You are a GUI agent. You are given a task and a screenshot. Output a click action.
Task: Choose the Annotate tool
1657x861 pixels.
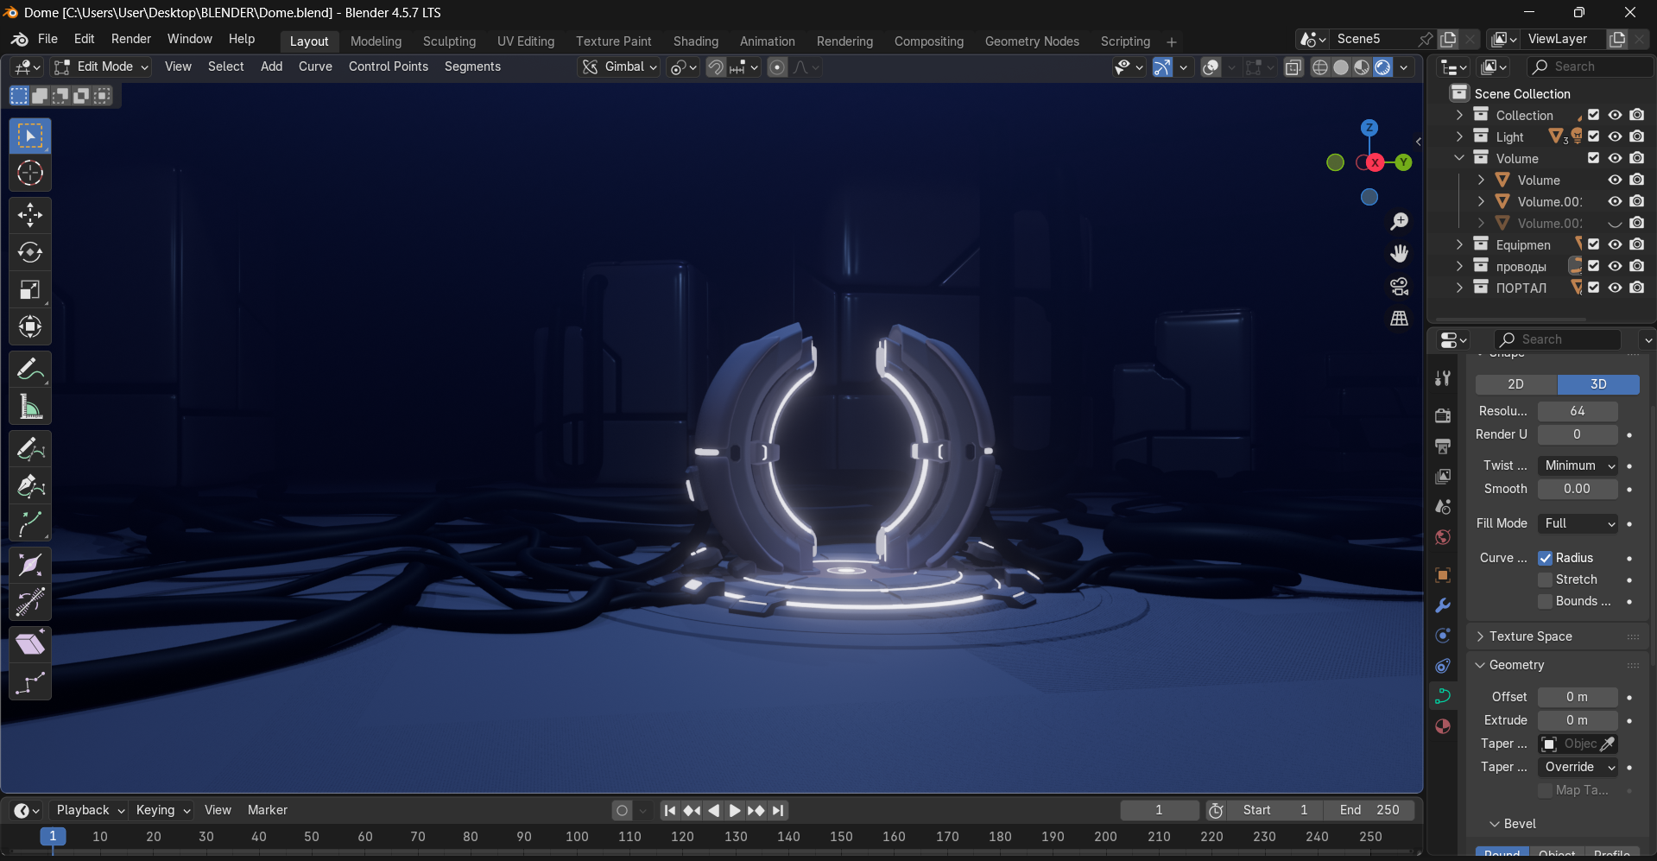pyautogui.click(x=30, y=370)
